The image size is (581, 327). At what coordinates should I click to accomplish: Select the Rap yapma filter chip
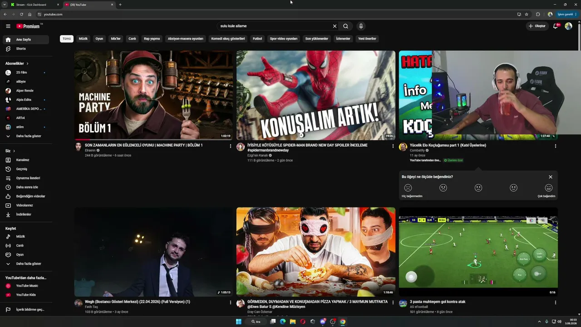[x=152, y=39]
